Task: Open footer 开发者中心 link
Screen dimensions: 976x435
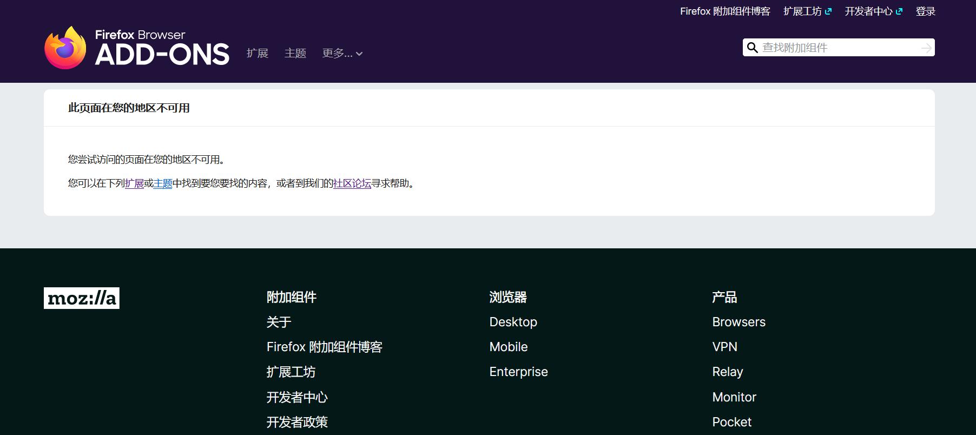Action: pyautogui.click(x=297, y=397)
